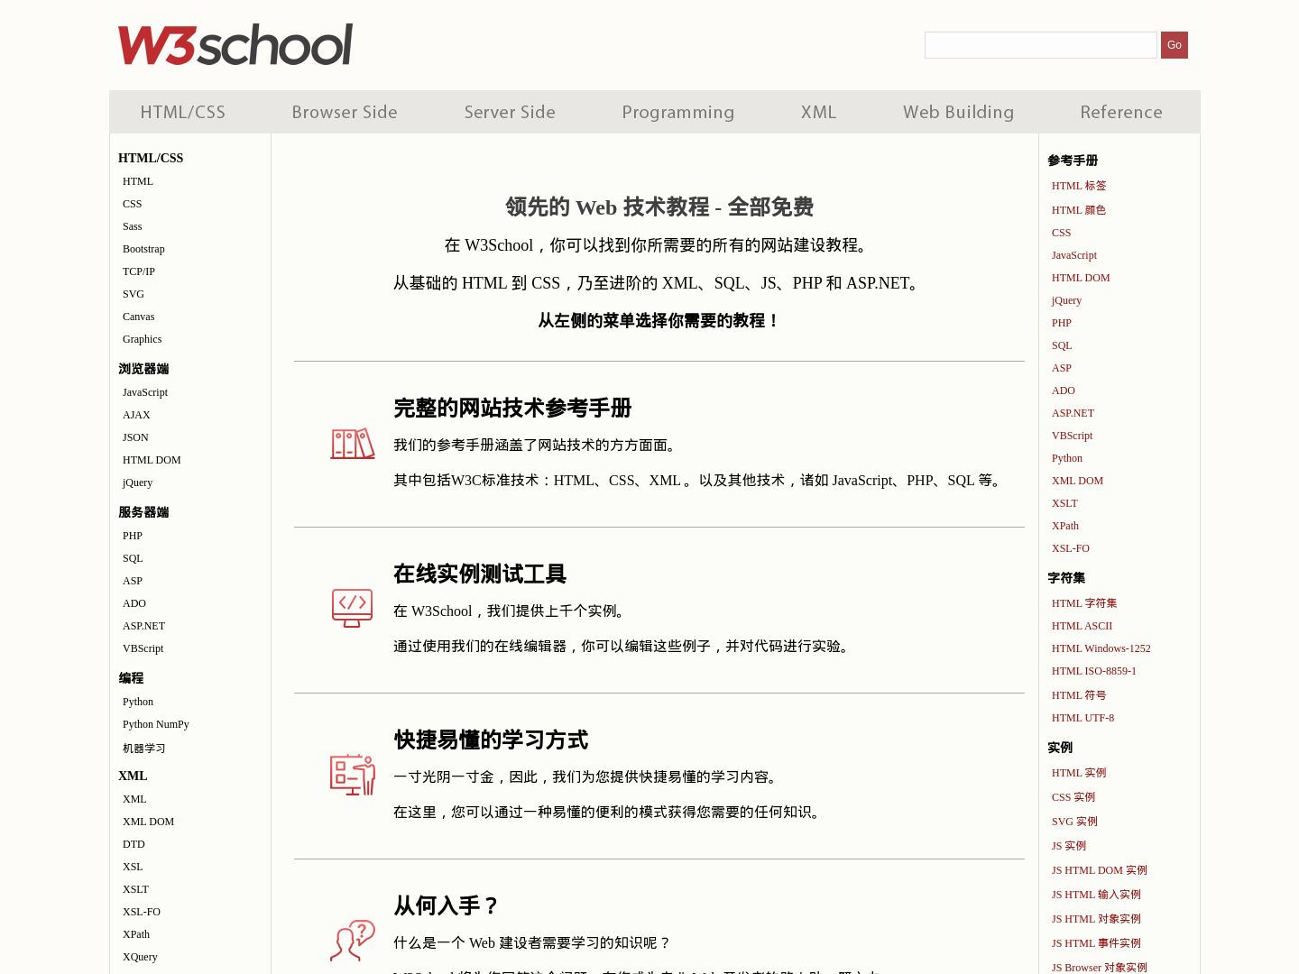Viewport: 1299px width, 974px height.
Task: Open HTML 颜色 reference link
Action: [1079, 210]
